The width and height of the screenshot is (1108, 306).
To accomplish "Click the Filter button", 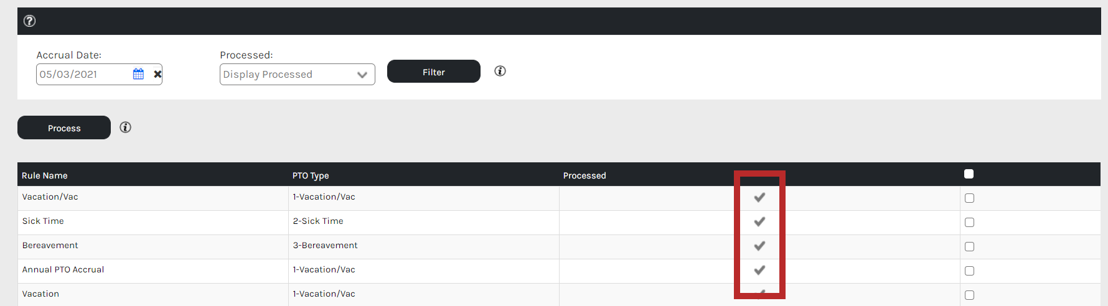I will click(434, 72).
